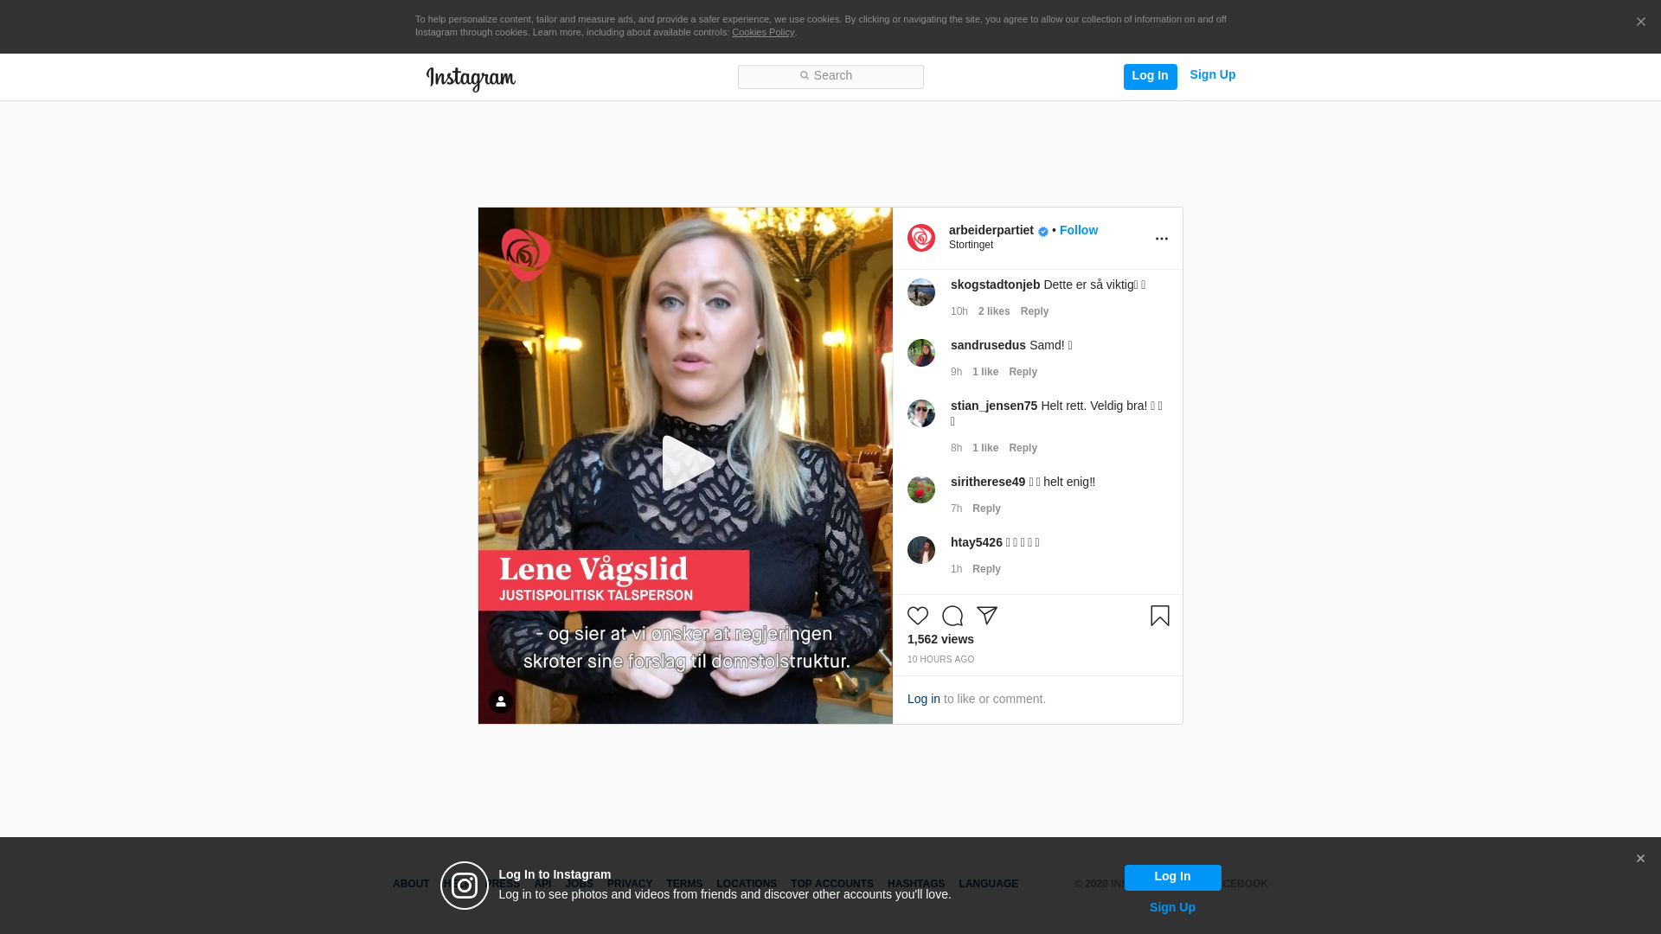1661x934 pixels.
Task: Click the share paper-plane icon
Action: click(987, 616)
